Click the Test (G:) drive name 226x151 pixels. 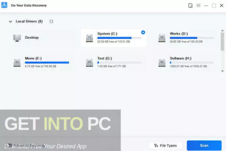(104, 58)
